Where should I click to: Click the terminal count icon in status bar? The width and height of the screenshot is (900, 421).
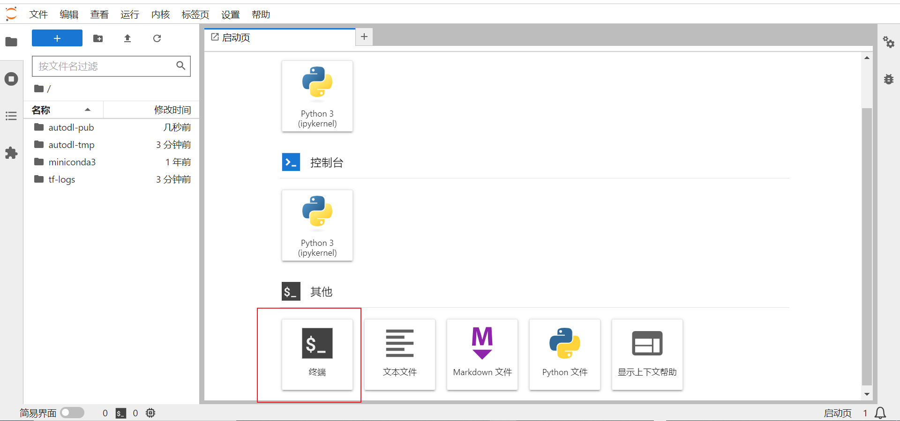(x=121, y=413)
